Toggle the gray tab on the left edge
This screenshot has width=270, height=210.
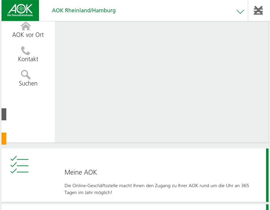(x=4, y=114)
